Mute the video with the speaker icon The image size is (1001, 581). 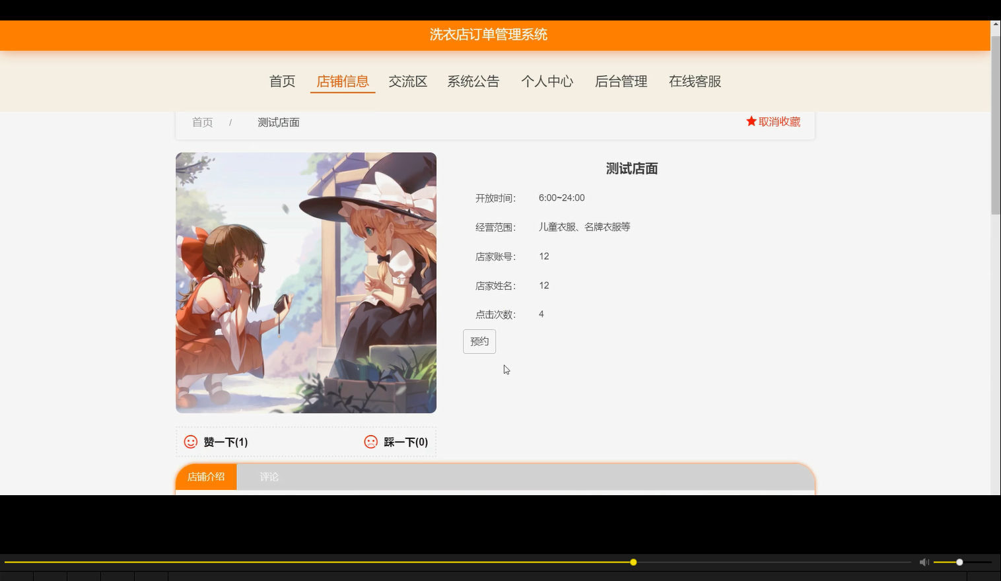coord(924,562)
